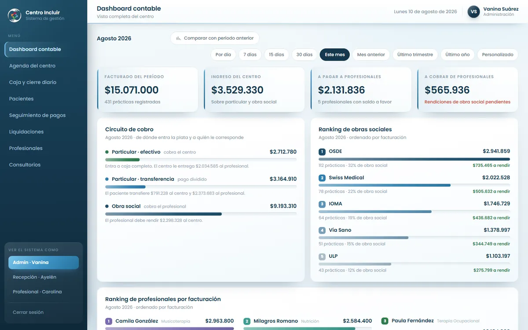This screenshot has height=330, width=528.
Task: Open the Consultorios section
Action: (44, 165)
